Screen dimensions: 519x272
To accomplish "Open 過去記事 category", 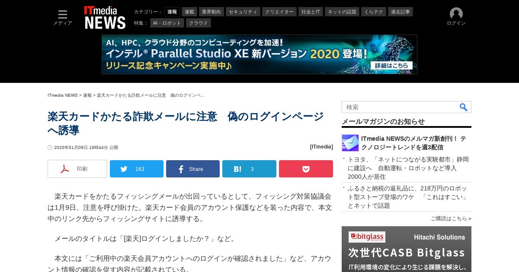I will (400, 12).
